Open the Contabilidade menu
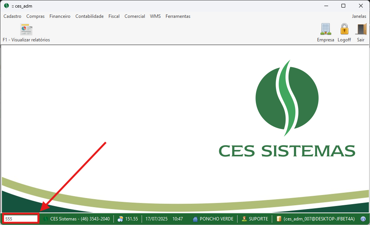This screenshot has height=225, width=370. pyautogui.click(x=89, y=16)
